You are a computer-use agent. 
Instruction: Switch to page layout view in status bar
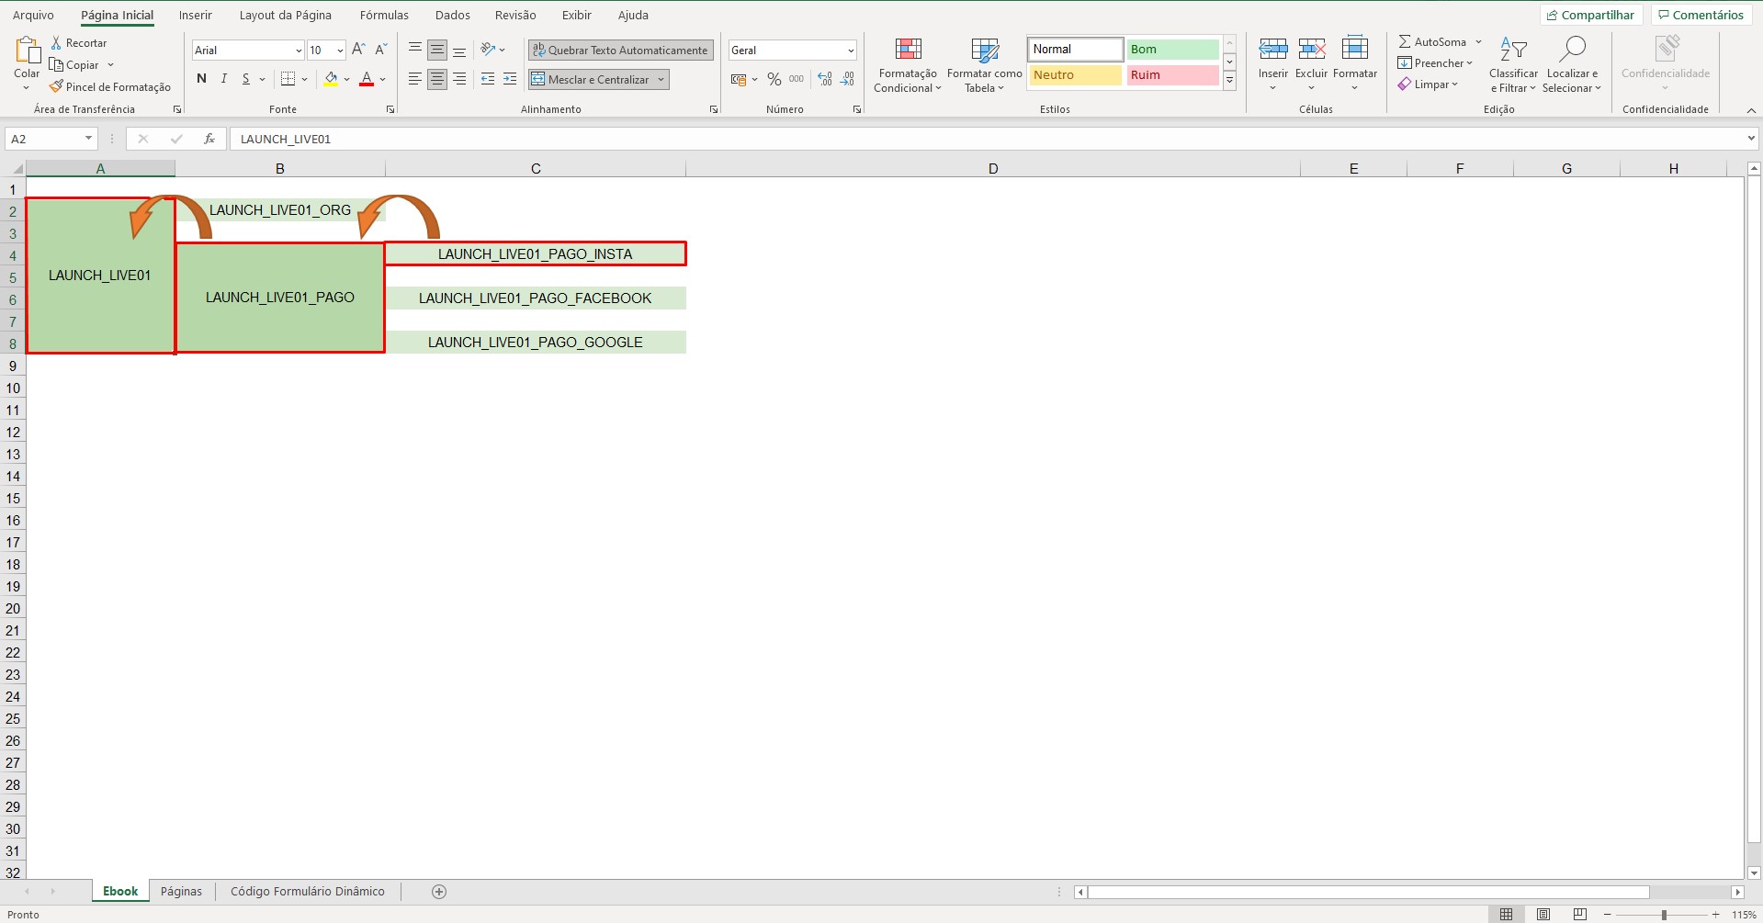pyautogui.click(x=1543, y=915)
